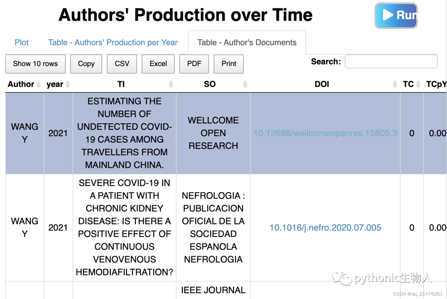Sort by TC column sort arrows
447x299 pixels.
click(x=418, y=84)
